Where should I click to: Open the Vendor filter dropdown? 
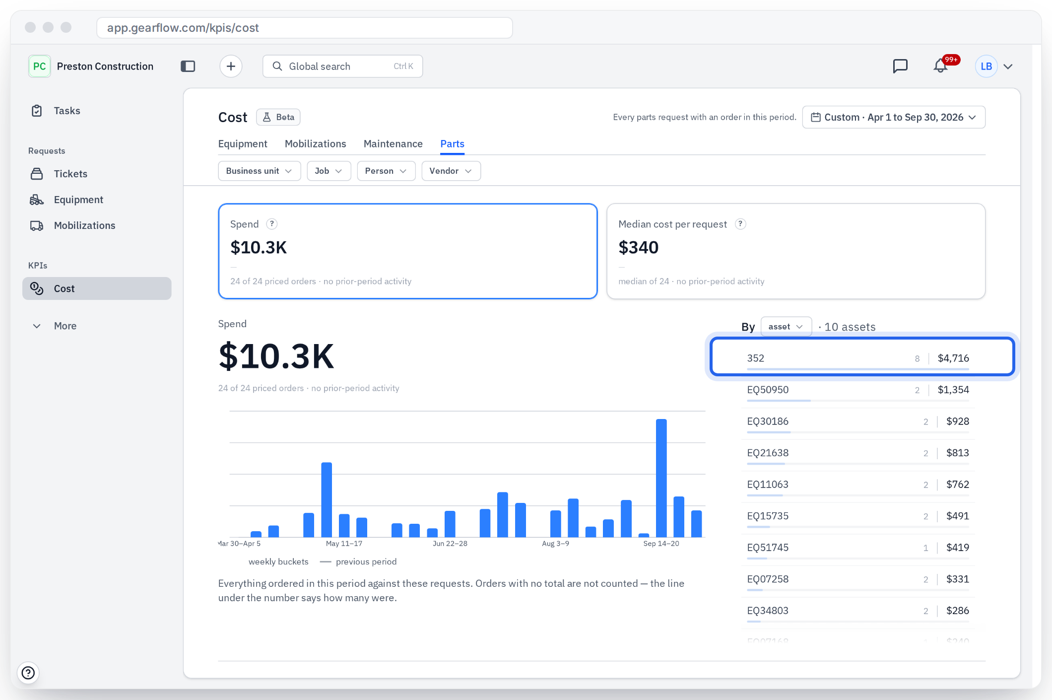pos(451,171)
